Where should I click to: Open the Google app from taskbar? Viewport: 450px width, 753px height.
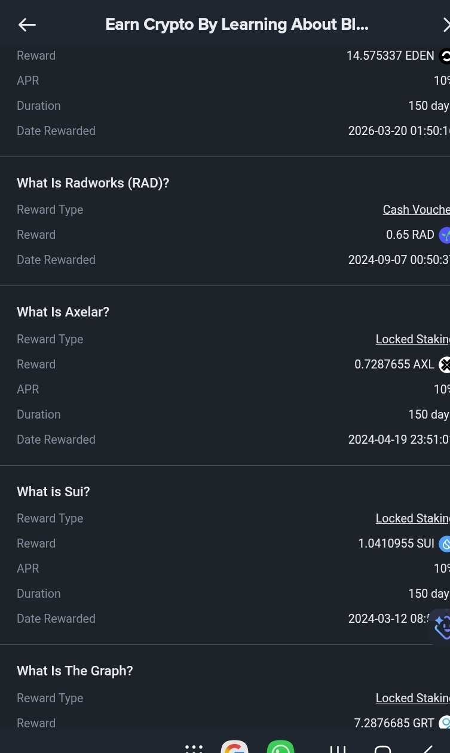pos(234,746)
